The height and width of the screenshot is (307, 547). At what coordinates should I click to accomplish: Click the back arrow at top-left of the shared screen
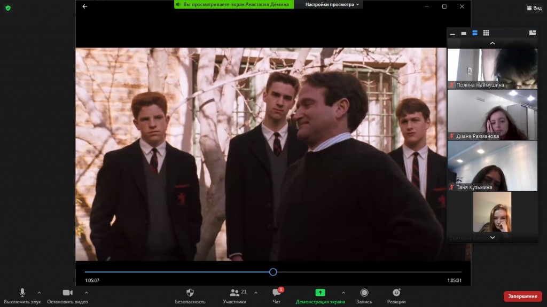tap(84, 6)
